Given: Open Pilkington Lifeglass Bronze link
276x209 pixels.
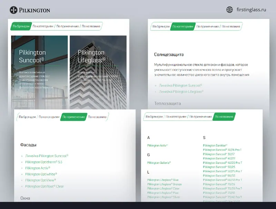Looking at the screenshot, I should click(x=165, y=184).
